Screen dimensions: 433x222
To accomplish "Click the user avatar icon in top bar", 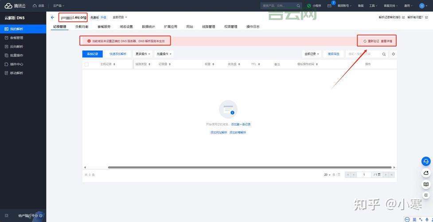I will pos(421,6).
